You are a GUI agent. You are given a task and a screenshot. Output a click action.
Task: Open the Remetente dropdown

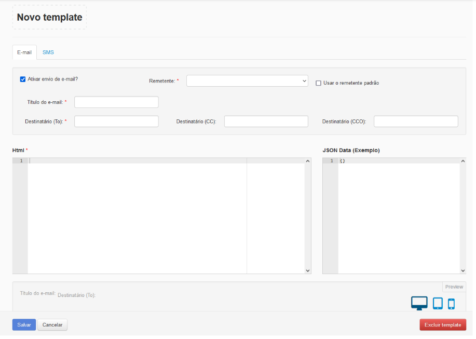(x=248, y=81)
